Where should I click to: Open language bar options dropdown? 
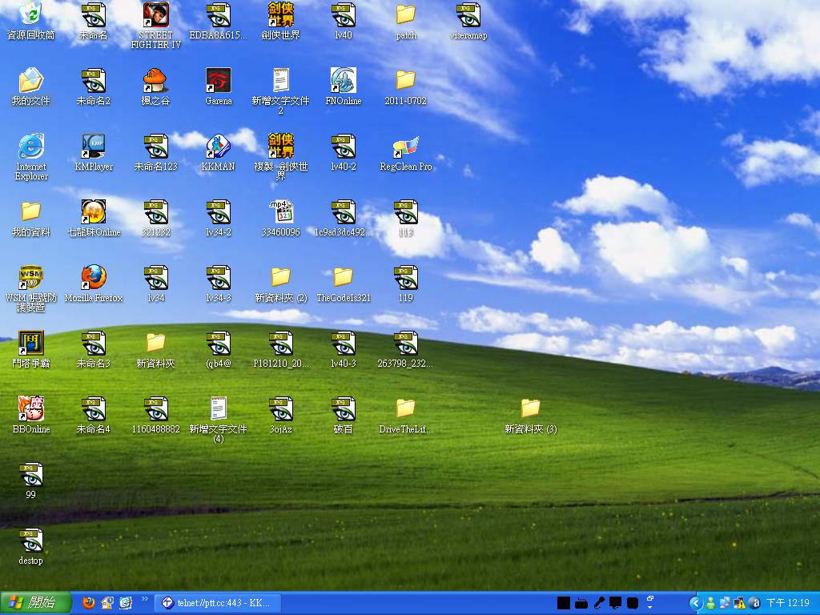(x=650, y=607)
